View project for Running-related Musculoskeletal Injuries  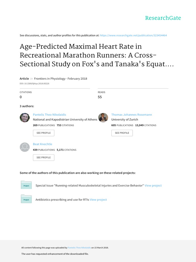point(153,185)
